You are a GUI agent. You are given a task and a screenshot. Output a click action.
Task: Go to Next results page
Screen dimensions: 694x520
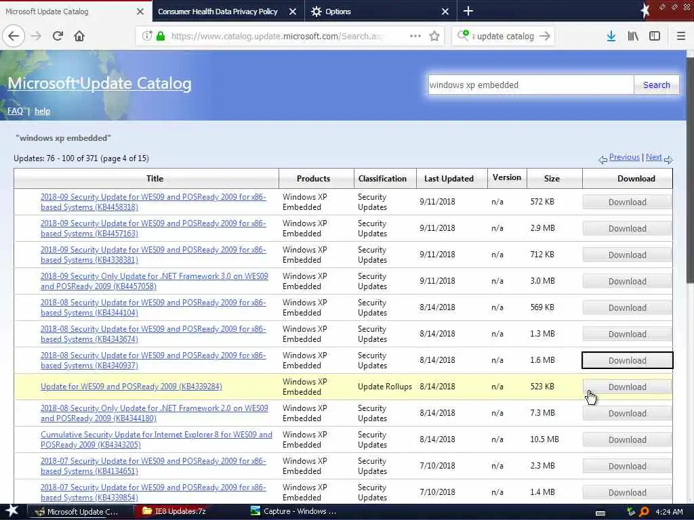pyautogui.click(x=654, y=157)
